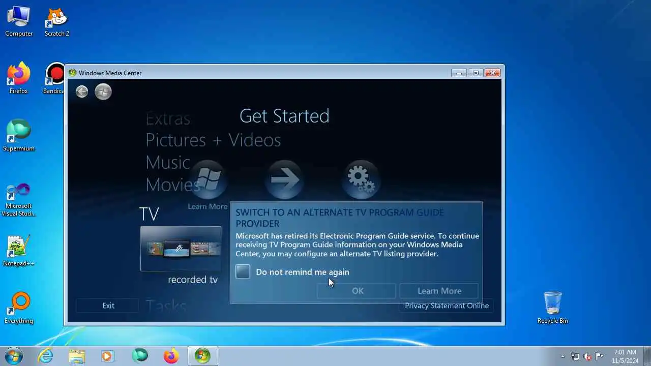The image size is (651, 366).
Task: Click the recorded tv label
Action: (193, 280)
